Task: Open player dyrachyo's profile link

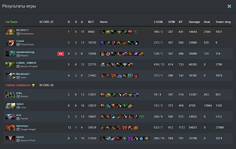Action: point(22,126)
